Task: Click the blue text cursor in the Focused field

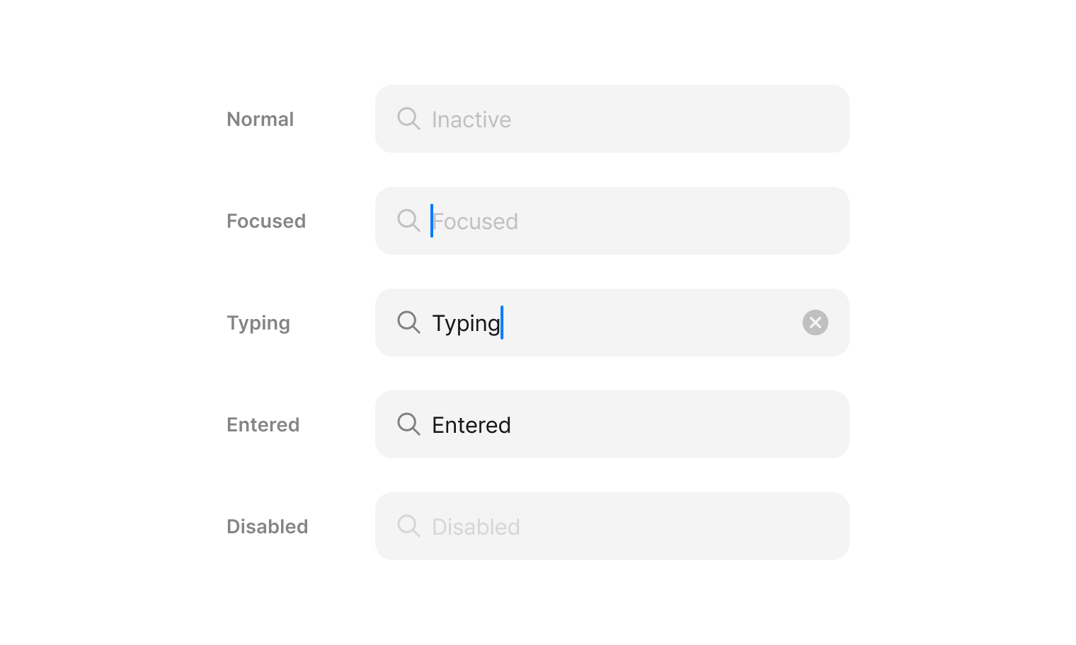Action: coord(432,221)
